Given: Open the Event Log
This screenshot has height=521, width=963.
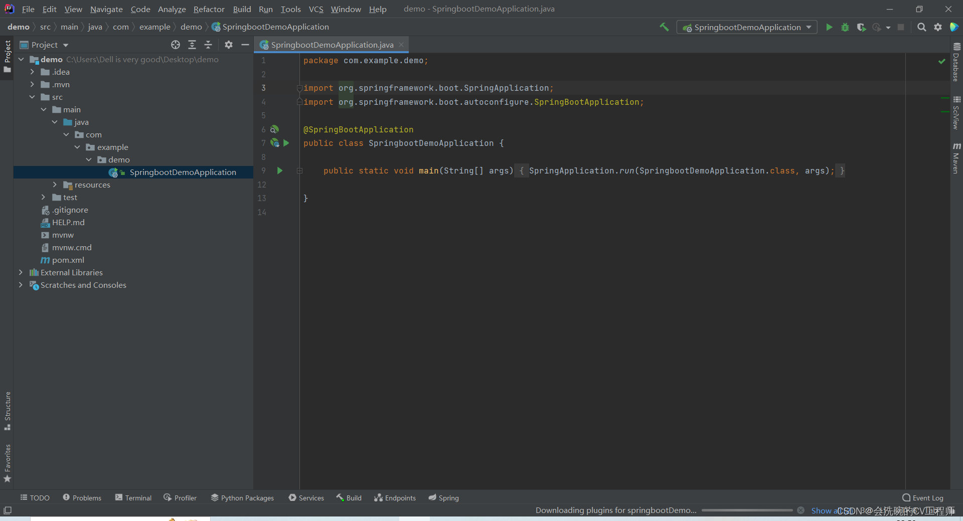Looking at the screenshot, I should pyautogui.click(x=922, y=497).
